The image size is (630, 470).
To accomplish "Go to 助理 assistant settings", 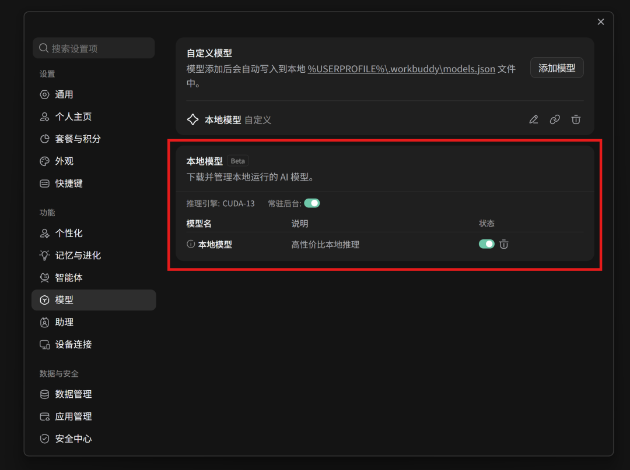I will (93, 322).
